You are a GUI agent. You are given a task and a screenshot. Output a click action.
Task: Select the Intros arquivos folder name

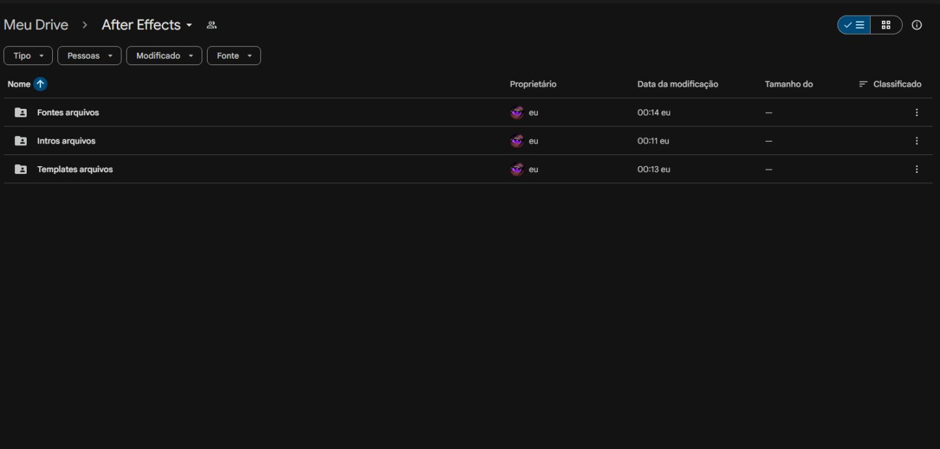(x=66, y=141)
